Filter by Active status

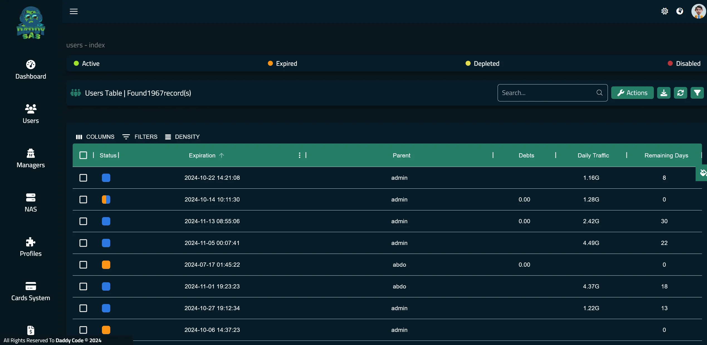pos(87,64)
